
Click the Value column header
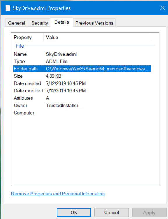coord(97,37)
